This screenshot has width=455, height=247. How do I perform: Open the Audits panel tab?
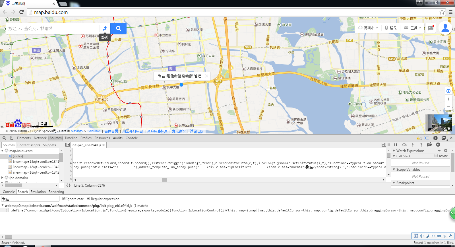coord(118,138)
